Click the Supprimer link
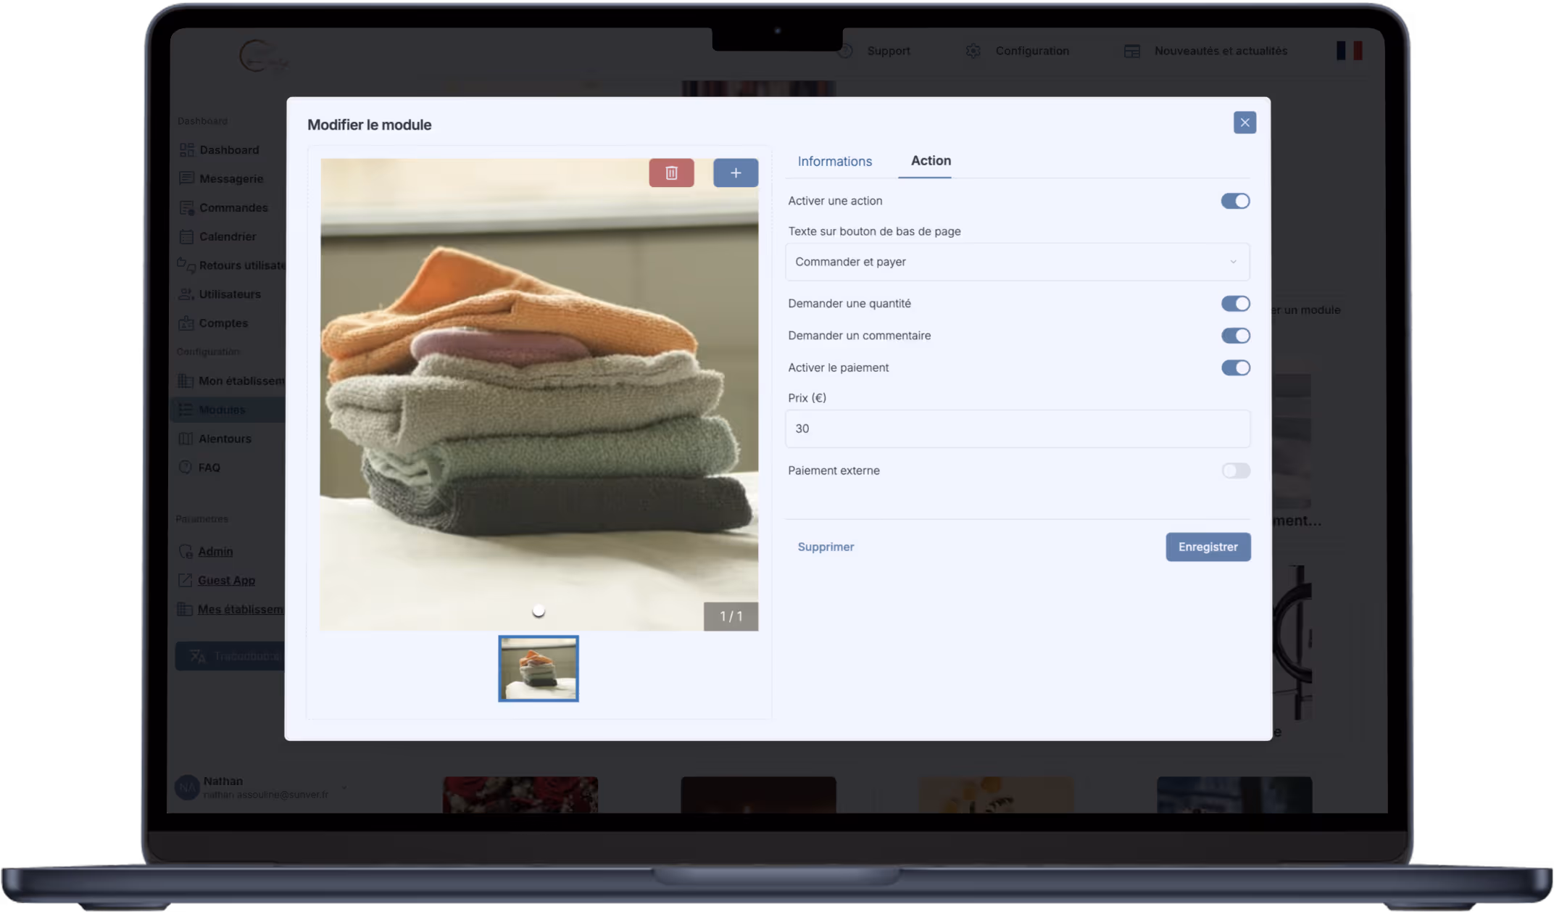Viewport: 1554px width, 912px height. (x=826, y=547)
